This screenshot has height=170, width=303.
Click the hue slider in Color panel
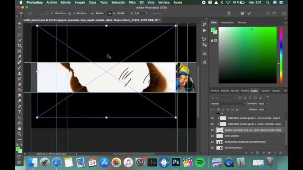[x=281, y=55]
